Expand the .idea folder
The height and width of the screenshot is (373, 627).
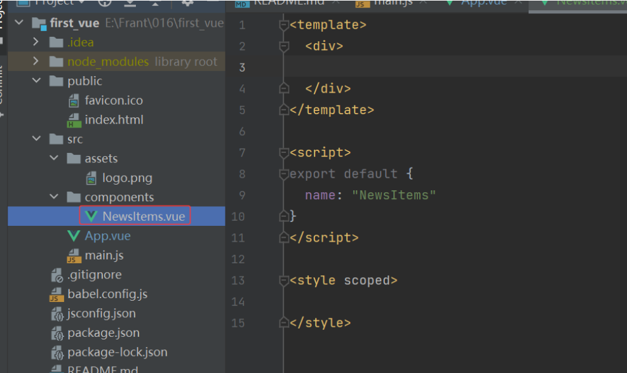[x=36, y=41]
